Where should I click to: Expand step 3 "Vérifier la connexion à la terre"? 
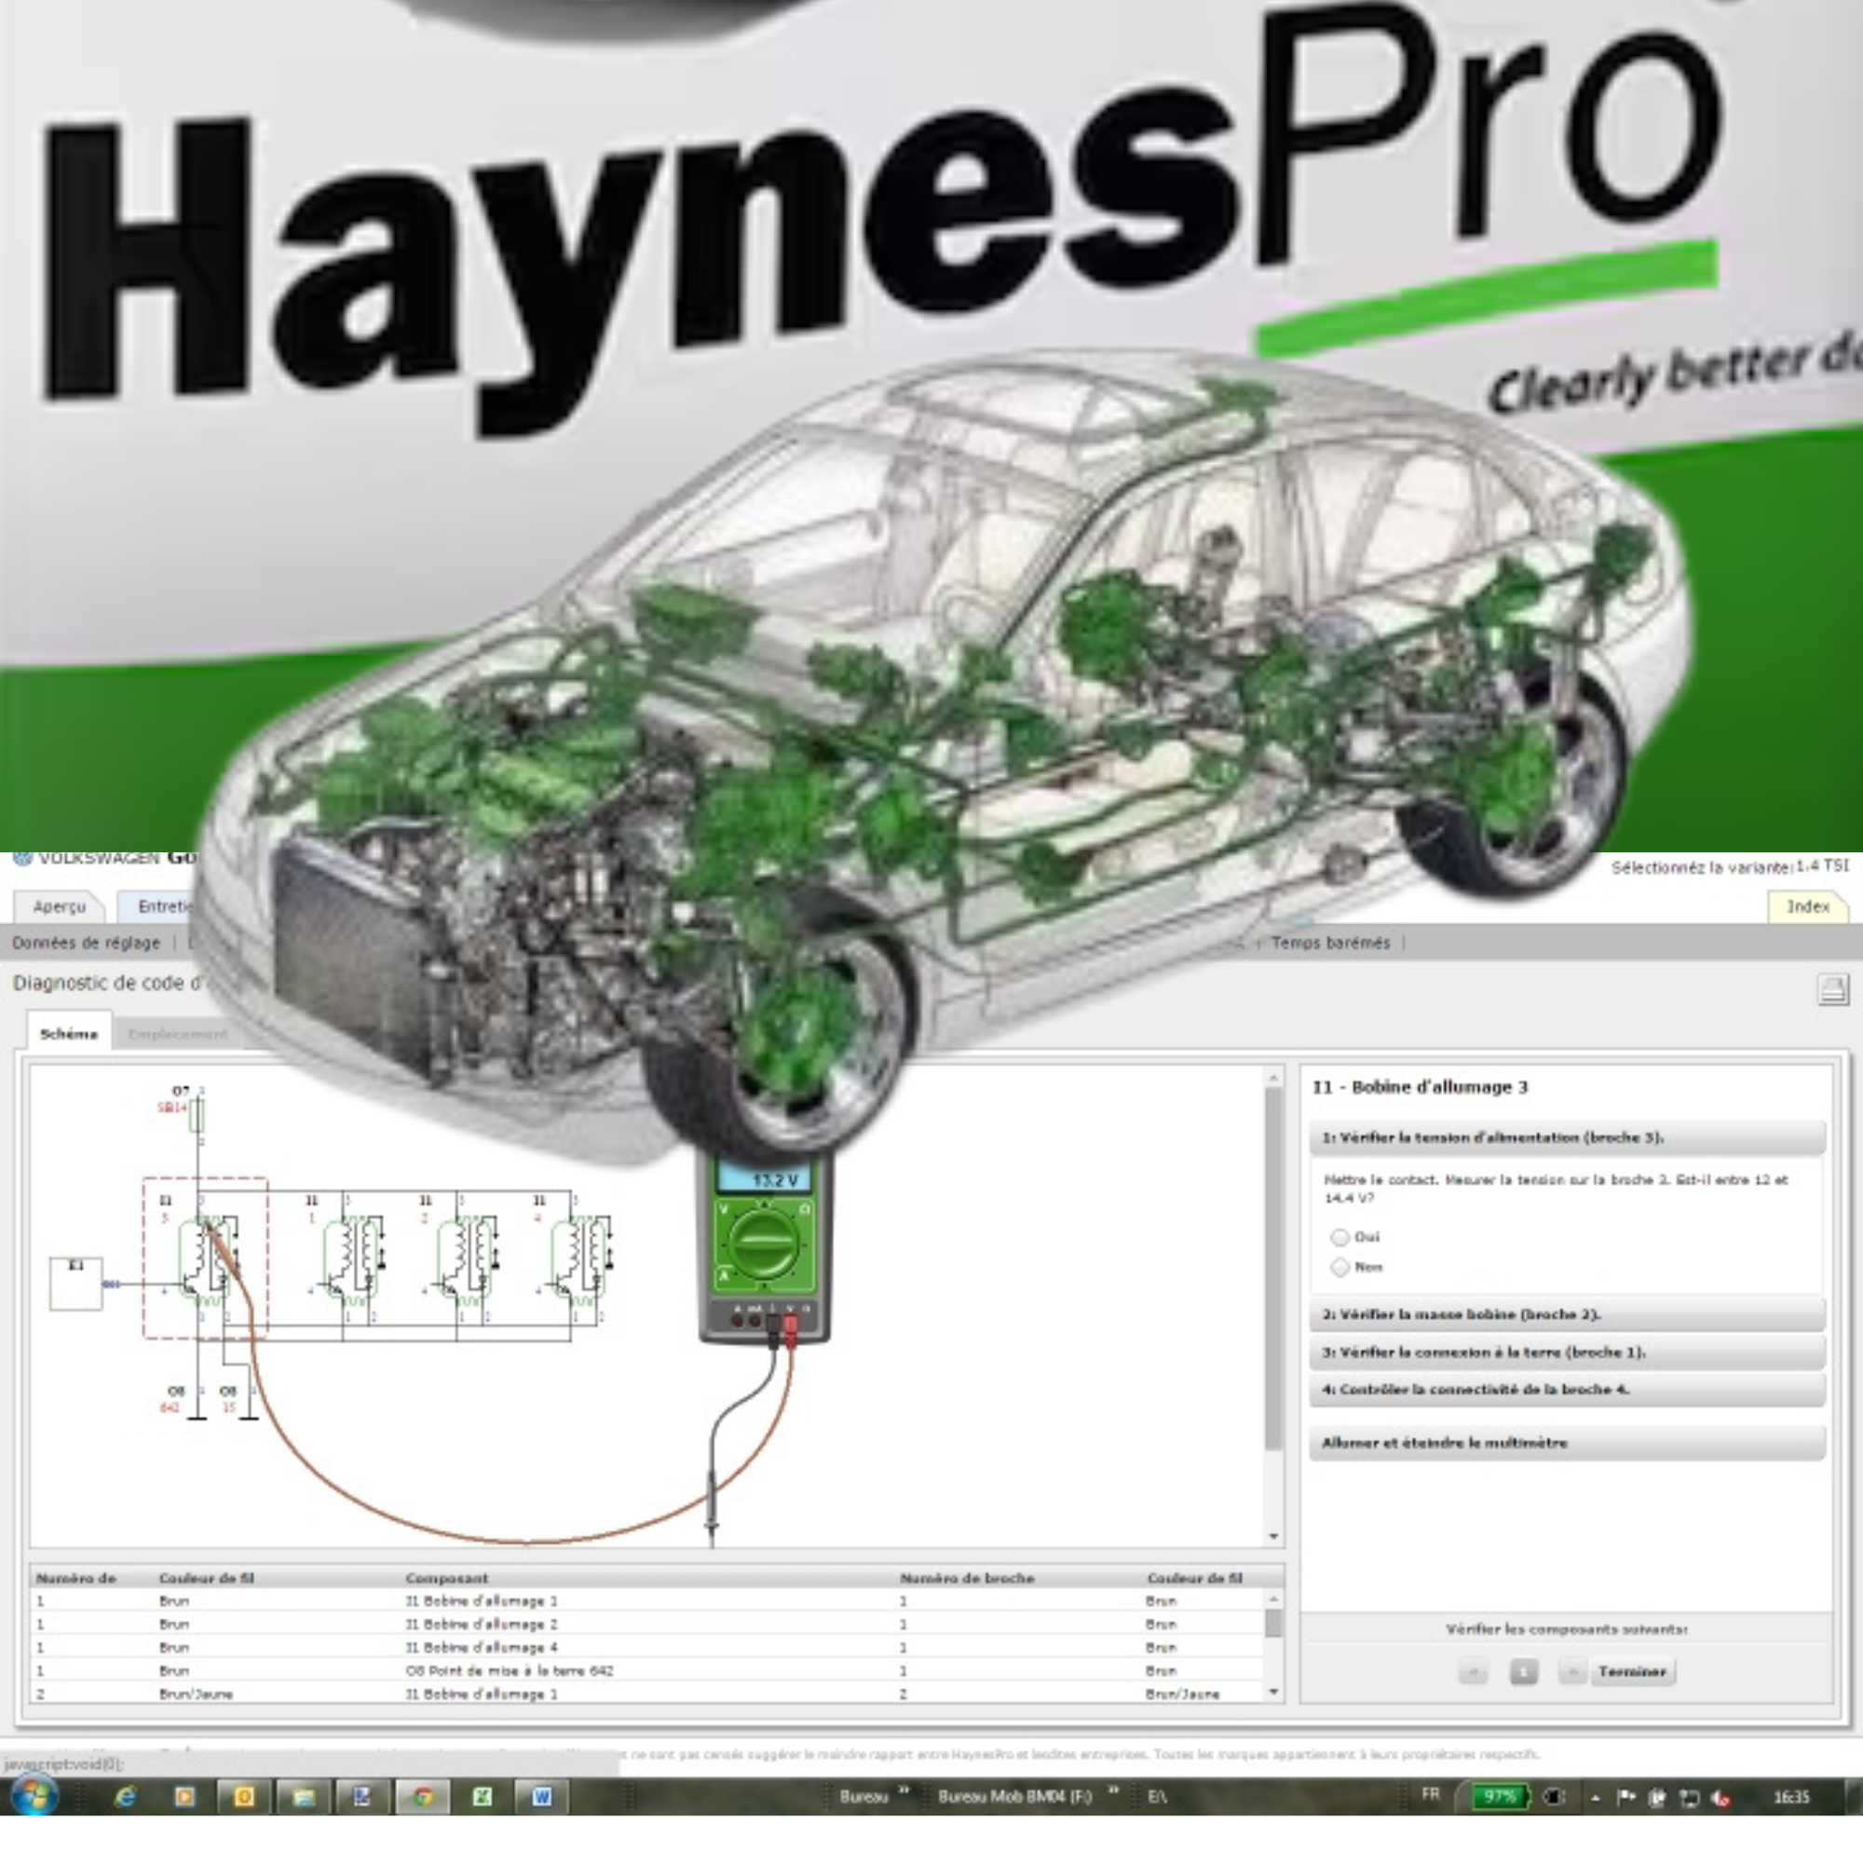pos(1567,1352)
